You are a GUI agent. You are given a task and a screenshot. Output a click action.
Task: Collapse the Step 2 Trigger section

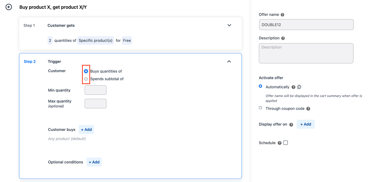coord(229,61)
